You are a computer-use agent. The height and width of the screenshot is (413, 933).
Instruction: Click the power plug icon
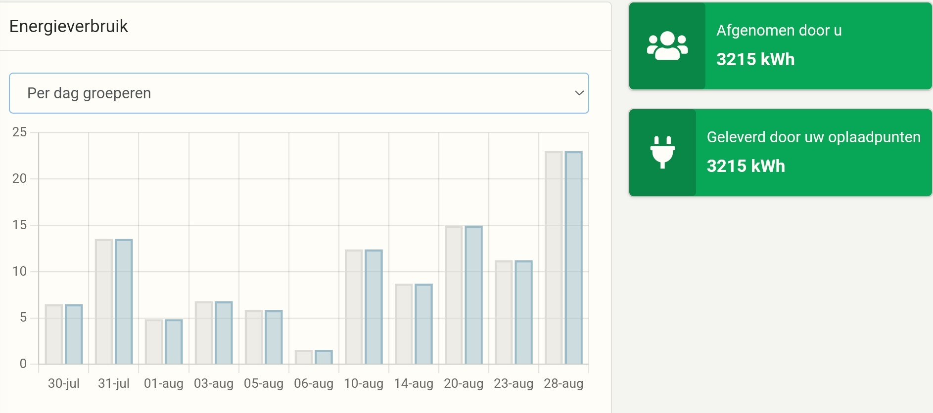(662, 152)
